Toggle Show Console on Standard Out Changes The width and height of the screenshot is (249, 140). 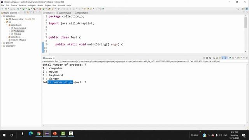(223, 58)
